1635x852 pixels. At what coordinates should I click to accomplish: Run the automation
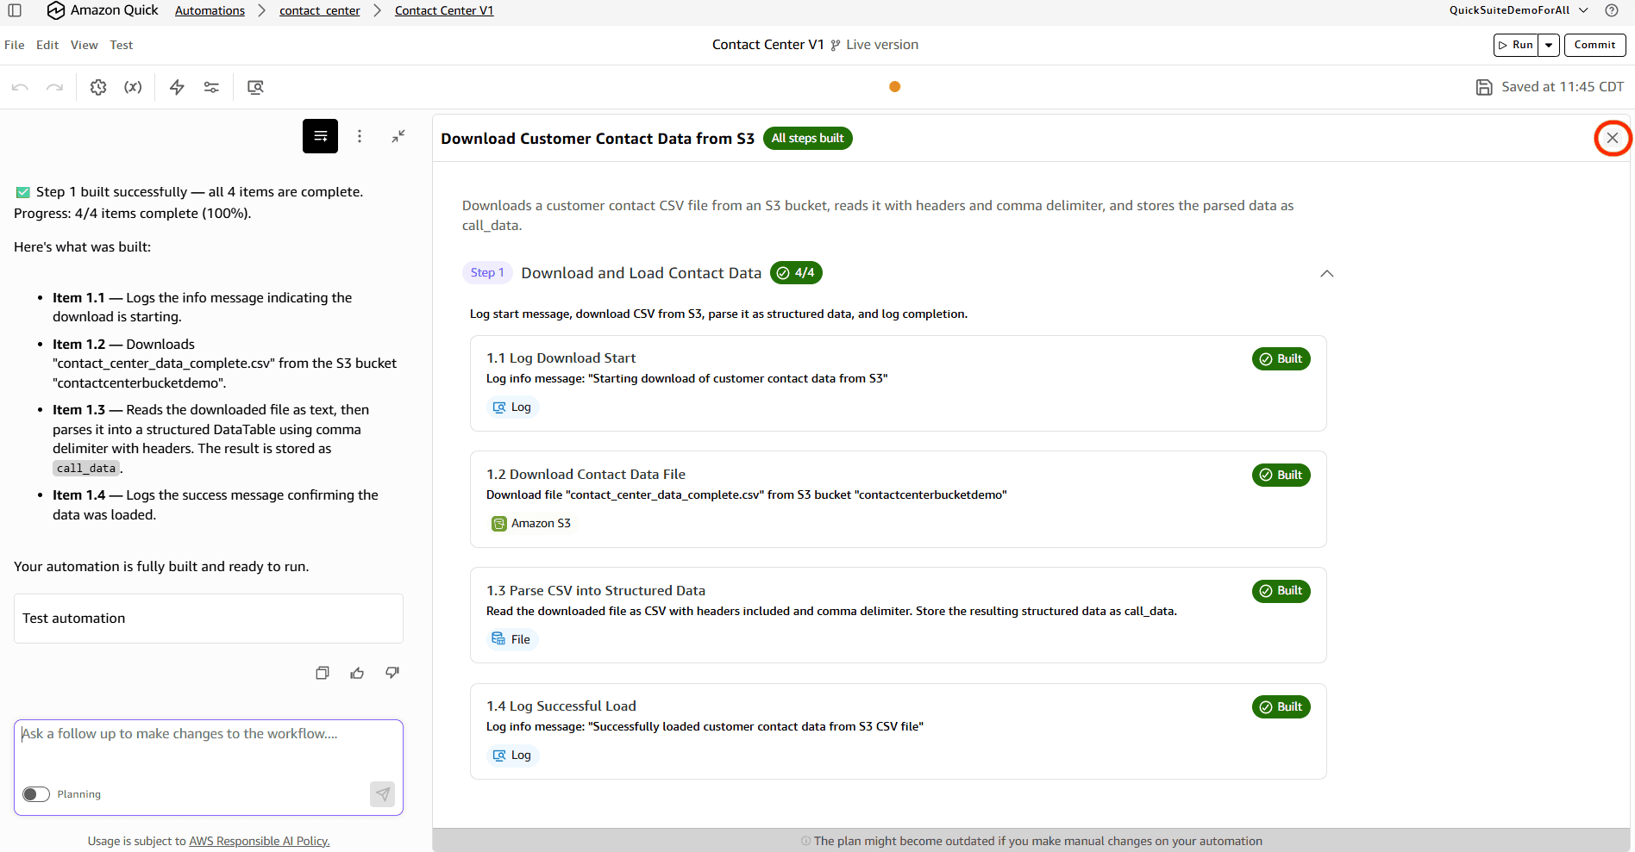click(1516, 45)
